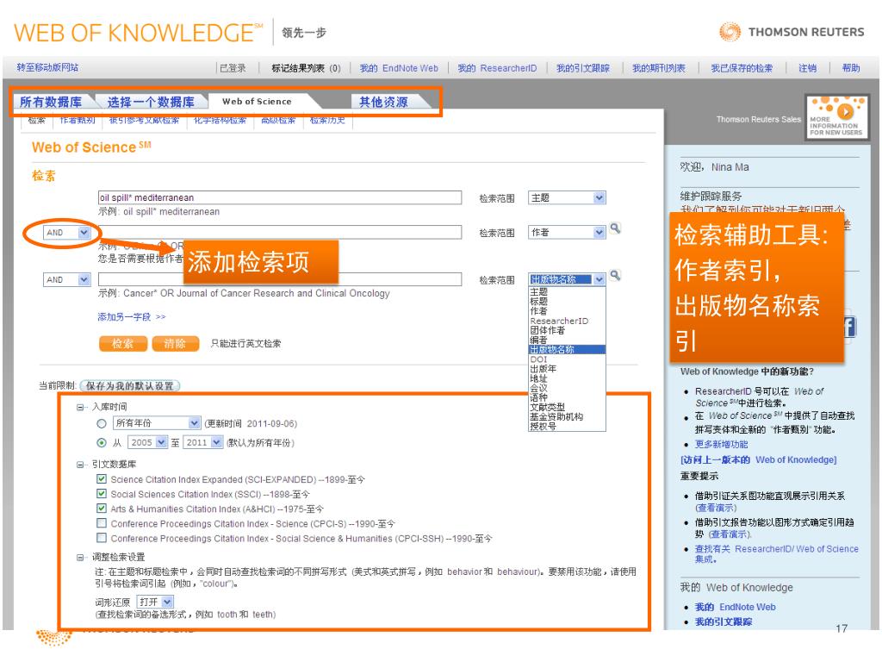The width and height of the screenshot is (882, 662).
Task: Open 被引参考文献检索 sub-tab
Action: point(144,120)
